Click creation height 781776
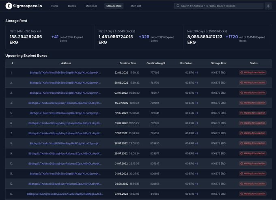The height and width of the screenshot is (200, 276). (155, 83)
